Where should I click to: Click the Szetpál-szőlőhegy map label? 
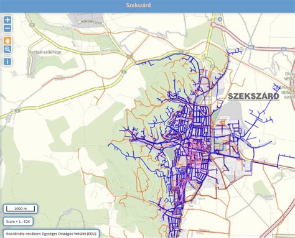pyautogui.click(x=45, y=52)
